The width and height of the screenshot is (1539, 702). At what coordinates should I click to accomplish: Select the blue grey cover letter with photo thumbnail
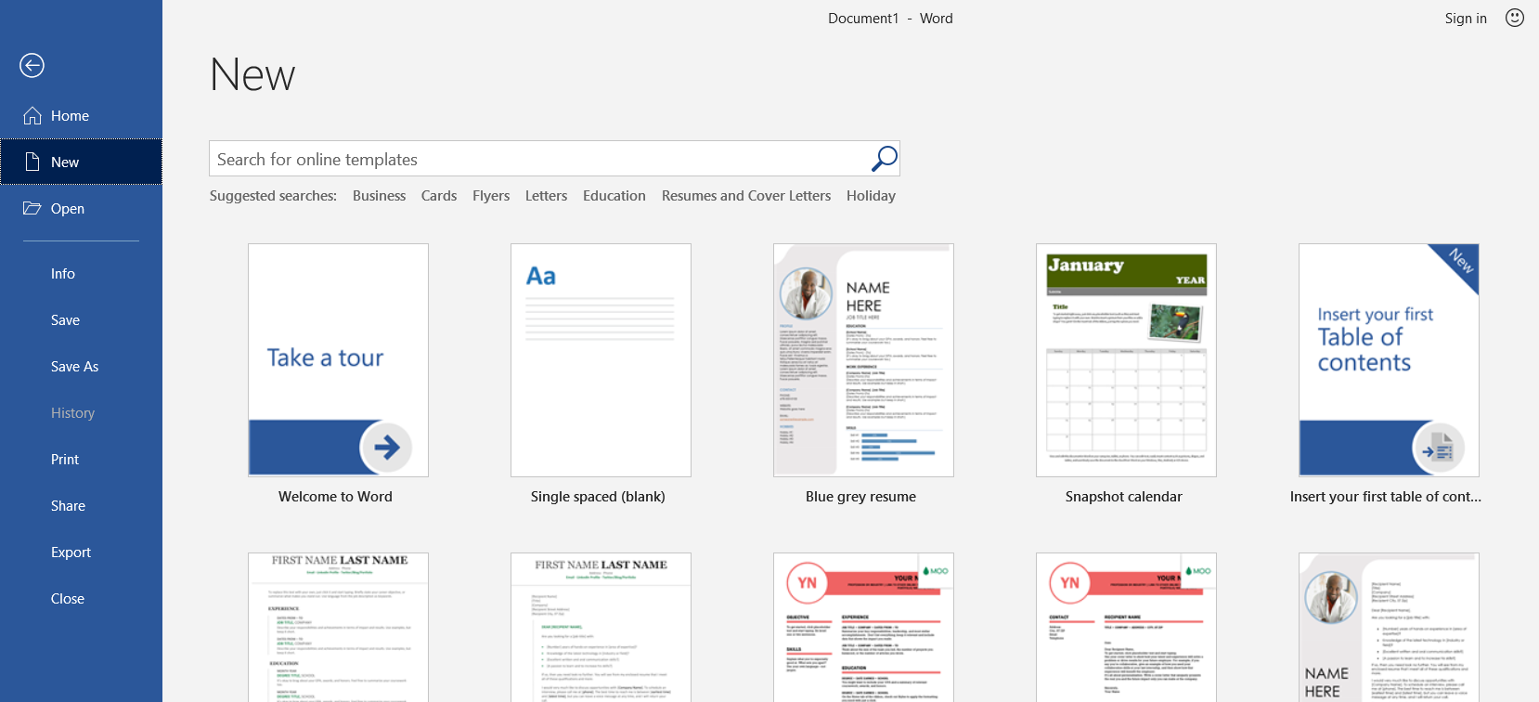pyautogui.click(x=1389, y=627)
